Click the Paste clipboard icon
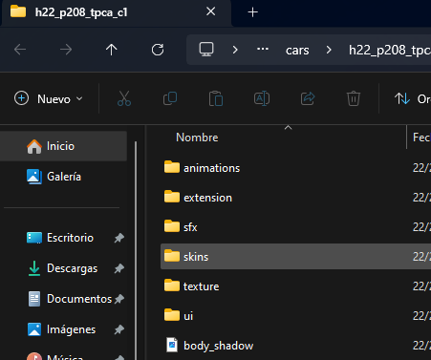The image size is (431, 360). 216,98
